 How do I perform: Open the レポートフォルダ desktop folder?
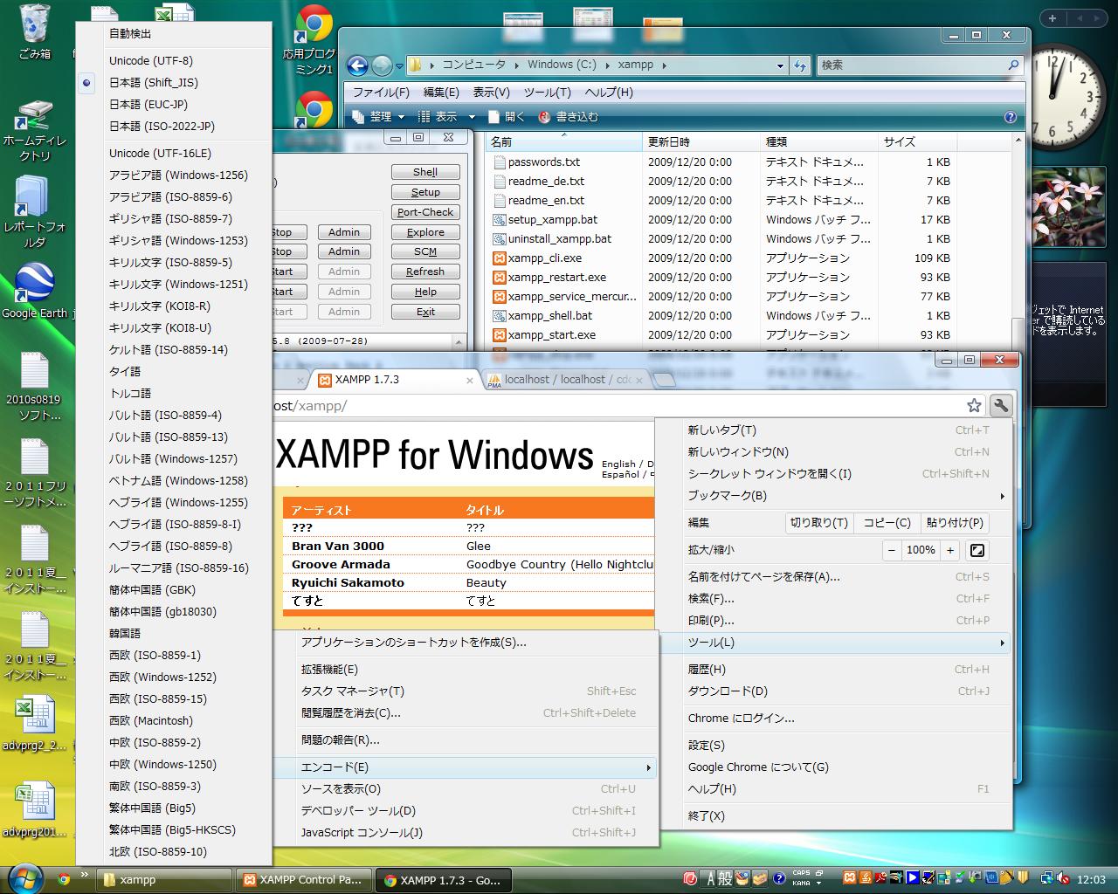[35, 211]
